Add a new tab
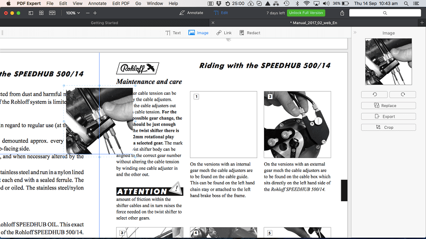This screenshot has width=426, height=239. pyautogui.click(x=422, y=23)
